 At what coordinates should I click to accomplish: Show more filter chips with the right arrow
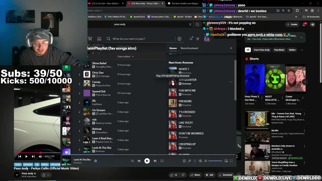coord(302,50)
